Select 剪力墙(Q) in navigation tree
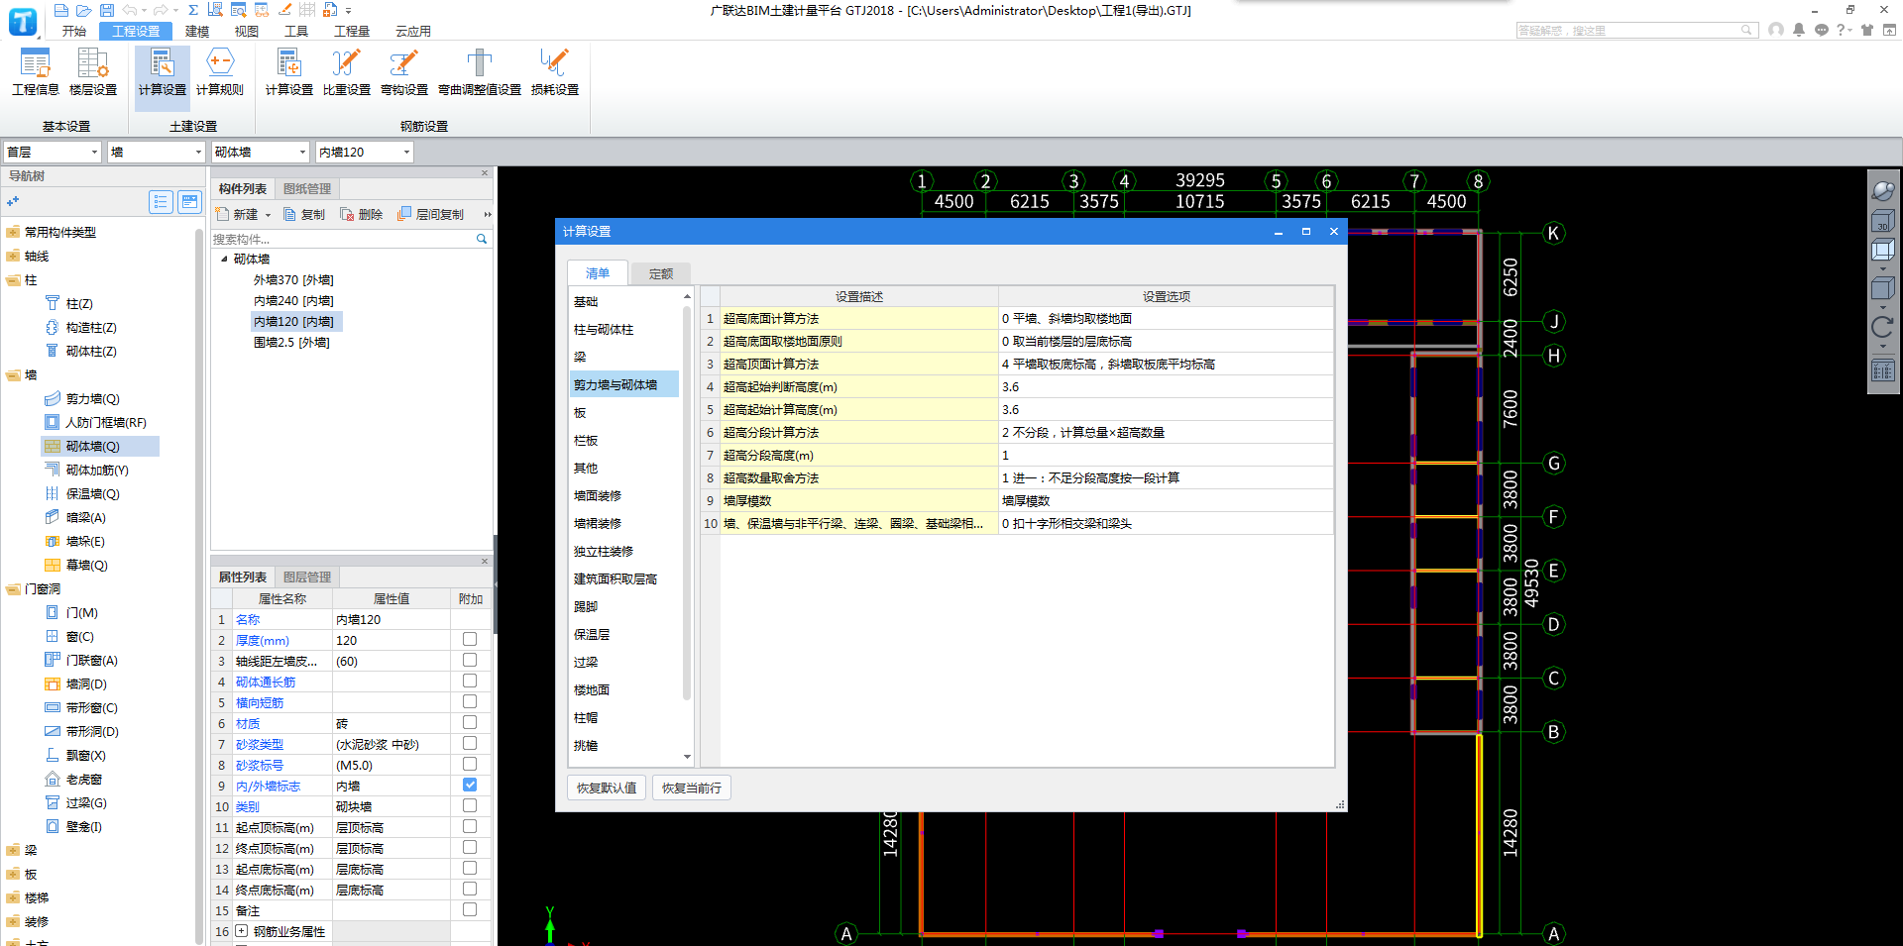Viewport: 1903px width, 946px height. pyautogui.click(x=92, y=398)
